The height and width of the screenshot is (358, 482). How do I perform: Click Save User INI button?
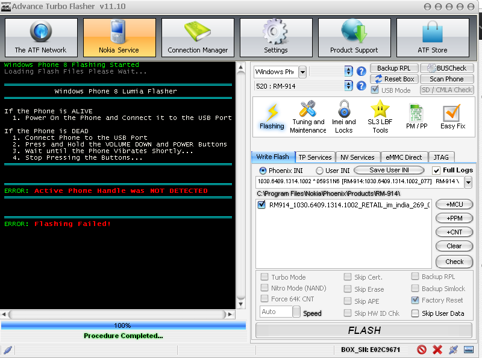pos(389,170)
